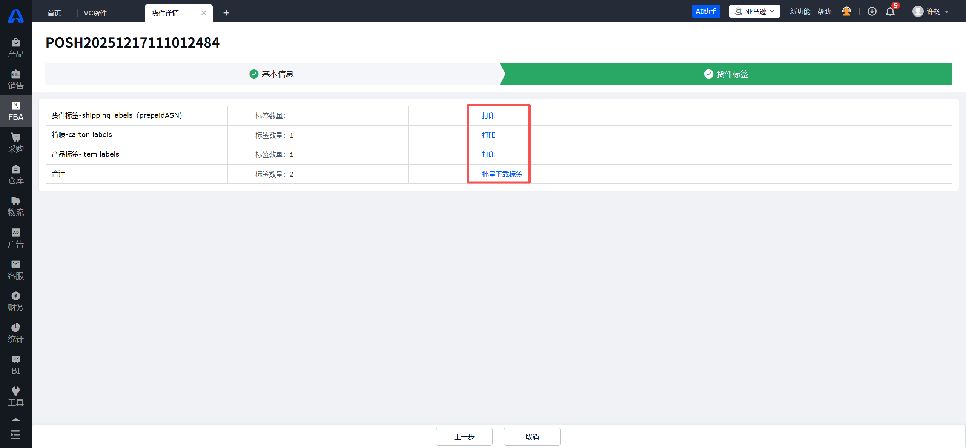This screenshot has height=448, width=966.
Task: Expand the 亚马逊 platform dropdown
Action: (x=754, y=12)
